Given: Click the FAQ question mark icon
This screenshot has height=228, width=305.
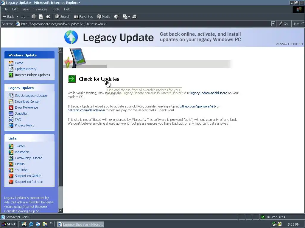Looking at the screenshot, I should click(11, 119).
